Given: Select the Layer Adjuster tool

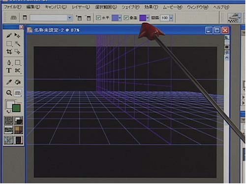Looking at the screenshot, I should (17, 35).
